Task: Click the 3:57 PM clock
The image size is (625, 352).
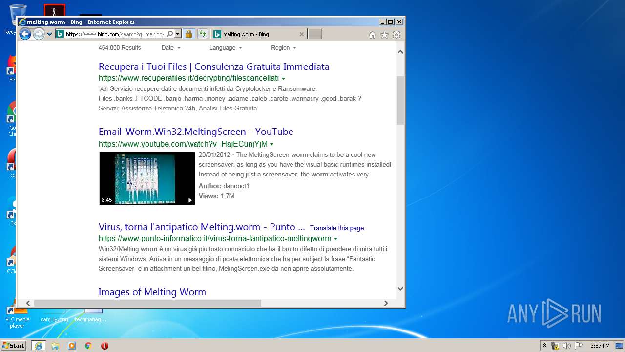Action: click(x=600, y=346)
